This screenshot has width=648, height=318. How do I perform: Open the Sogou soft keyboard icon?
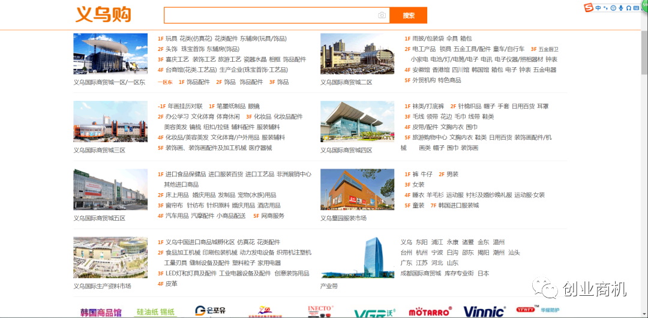pyautogui.click(x=635, y=8)
